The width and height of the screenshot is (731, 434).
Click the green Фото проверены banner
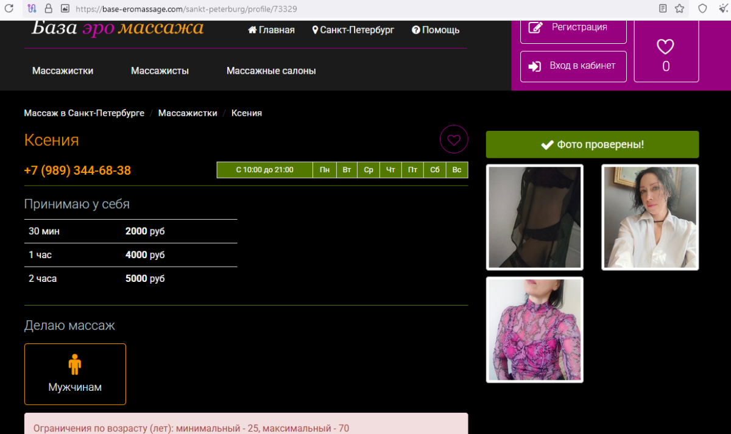(592, 144)
